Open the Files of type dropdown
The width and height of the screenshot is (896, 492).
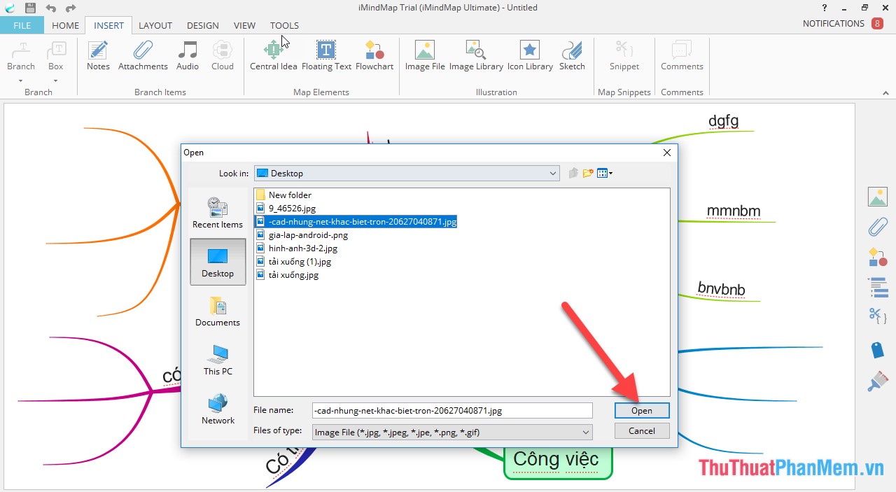[587, 432]
